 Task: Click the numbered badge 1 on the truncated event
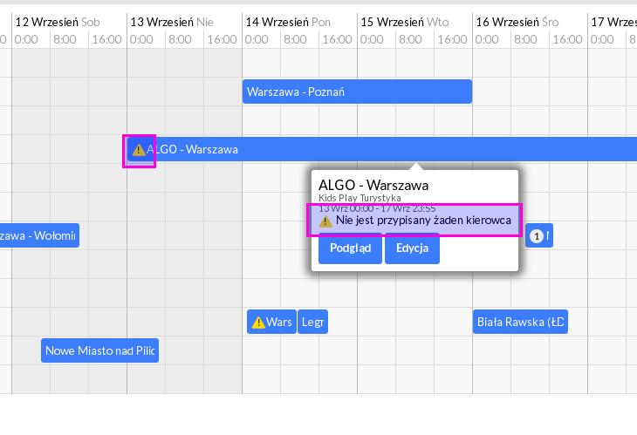(537, 236)
